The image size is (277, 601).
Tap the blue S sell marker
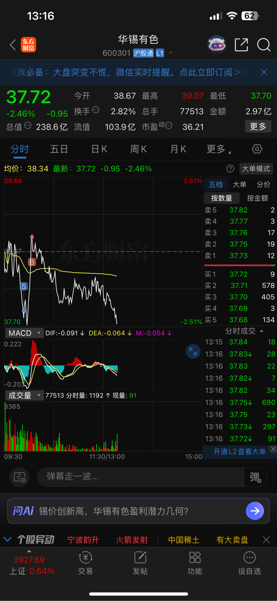[24, 286]
